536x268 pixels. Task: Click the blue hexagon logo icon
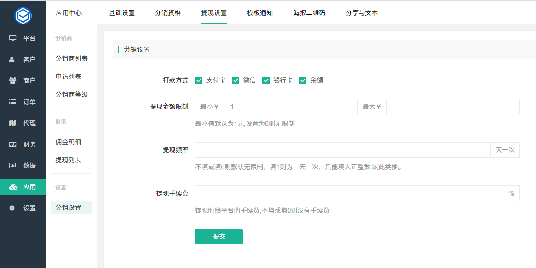pyautogui.click(x=23, y=15)
